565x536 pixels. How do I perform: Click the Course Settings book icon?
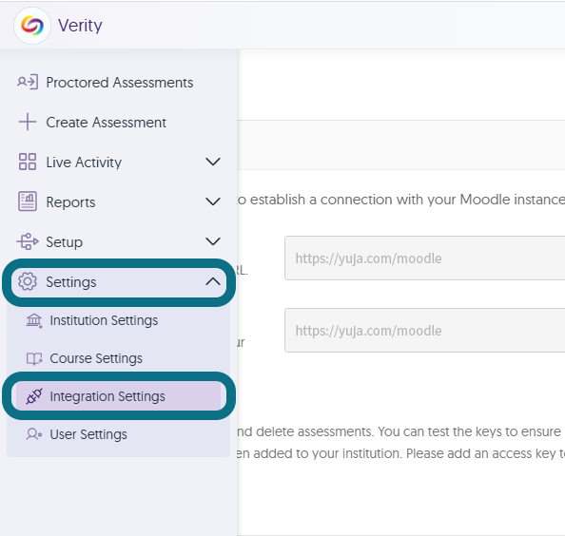pos(34,358)
